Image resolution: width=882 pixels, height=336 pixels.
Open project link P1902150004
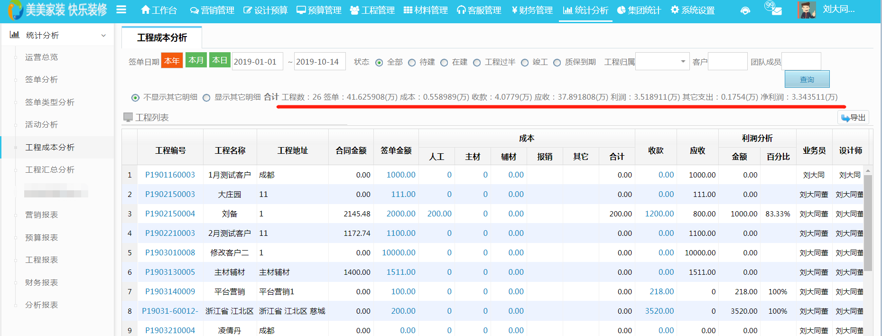click(170, 214)
